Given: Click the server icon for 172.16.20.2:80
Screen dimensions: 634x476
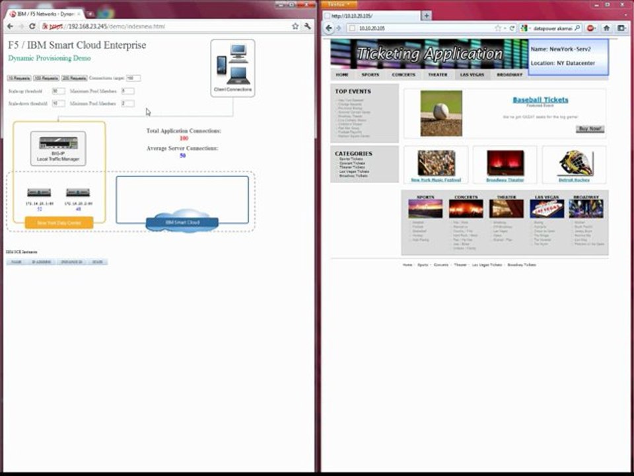Looking at the screenshot, I should pos(78,192).
